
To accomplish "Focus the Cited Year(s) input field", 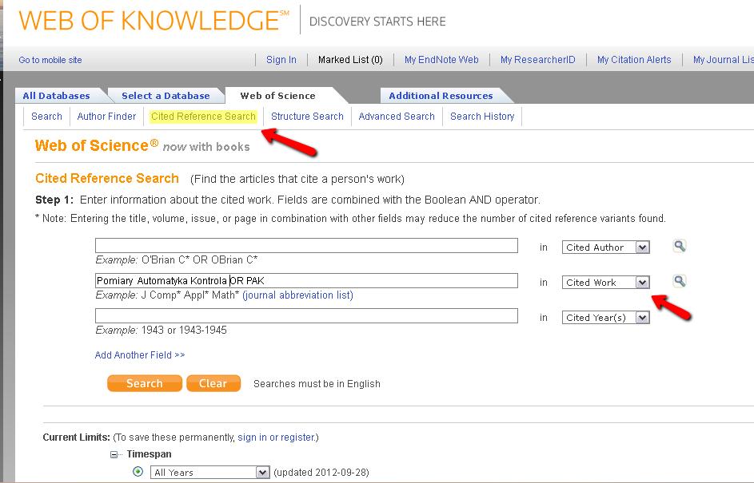I will click(x=306, y=315).
